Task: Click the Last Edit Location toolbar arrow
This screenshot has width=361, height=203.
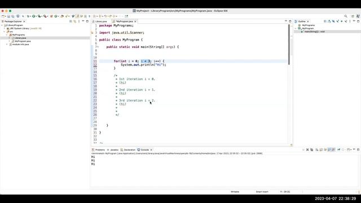Action: [x=105, y=16]
